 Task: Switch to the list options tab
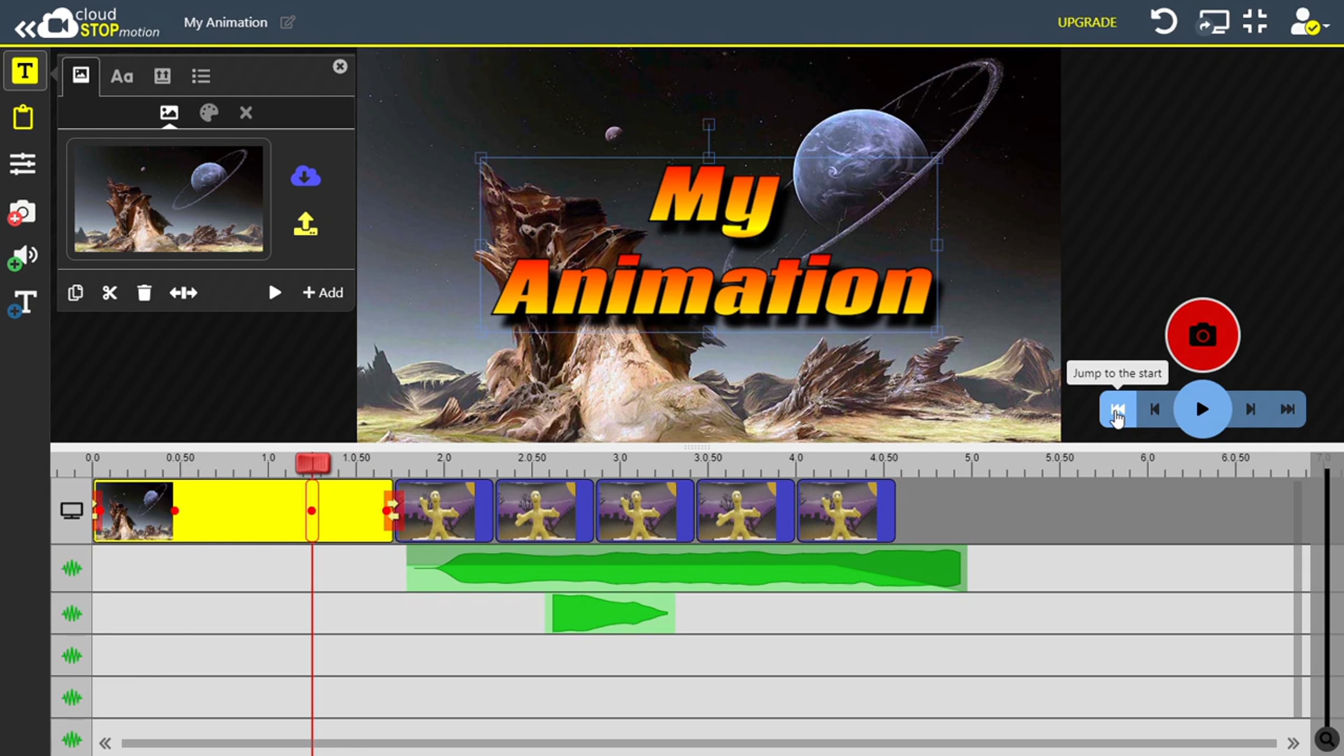point(200,76)
